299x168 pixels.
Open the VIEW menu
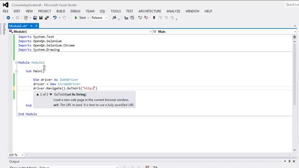(29, 11)
